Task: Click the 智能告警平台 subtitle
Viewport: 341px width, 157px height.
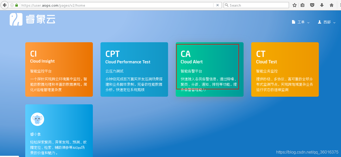Action: pos(191,71)
